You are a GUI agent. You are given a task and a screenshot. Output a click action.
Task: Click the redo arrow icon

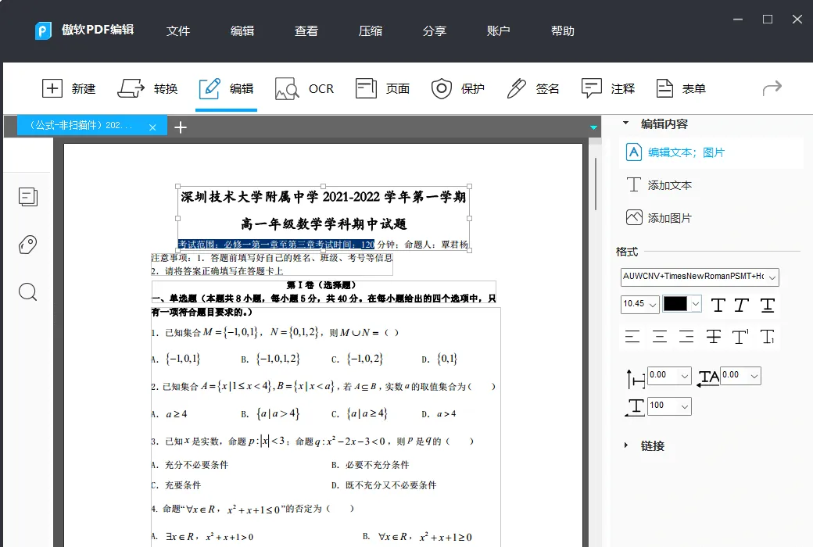772,88
